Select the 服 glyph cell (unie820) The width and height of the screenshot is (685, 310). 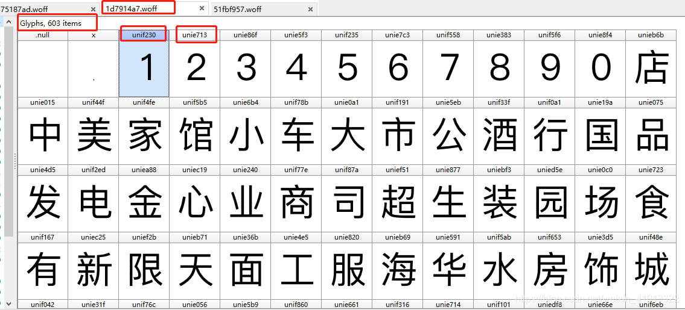click(346, 266)
